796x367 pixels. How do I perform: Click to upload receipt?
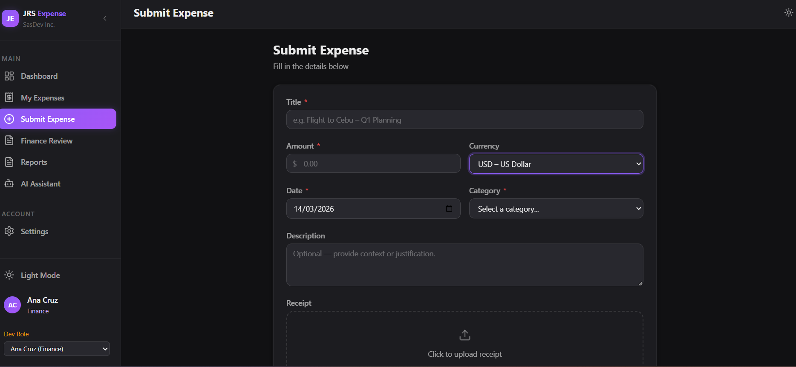(465, 354)
